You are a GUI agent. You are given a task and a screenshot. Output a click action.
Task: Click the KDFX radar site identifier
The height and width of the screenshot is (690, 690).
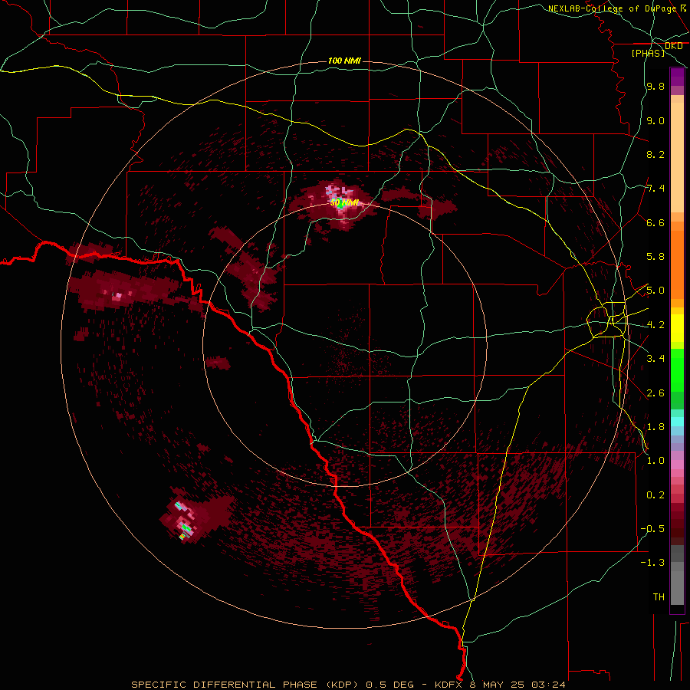click(447, 685)
